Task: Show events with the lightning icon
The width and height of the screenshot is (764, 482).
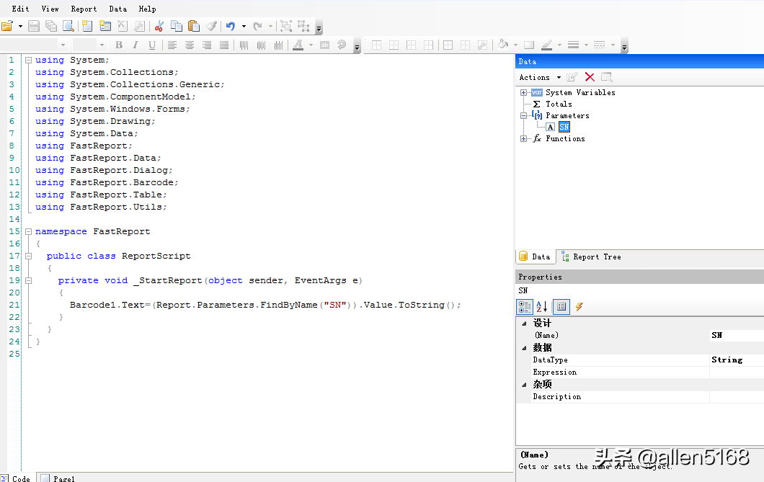Action: point(579,307)
